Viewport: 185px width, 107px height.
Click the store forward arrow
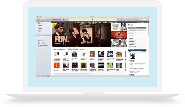point(54,22)
